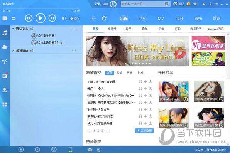
Task: Select the 分类 sub-tab
Action: [161, 29]
